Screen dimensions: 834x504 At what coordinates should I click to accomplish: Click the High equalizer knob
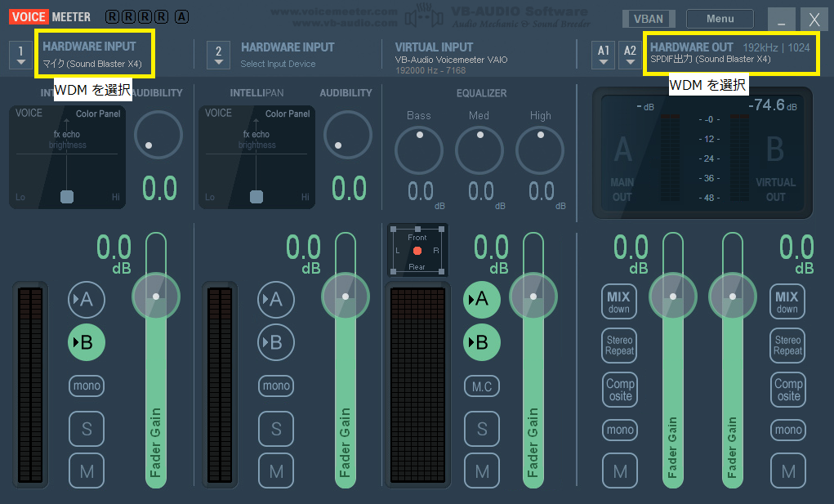click(x=540, y=150)
